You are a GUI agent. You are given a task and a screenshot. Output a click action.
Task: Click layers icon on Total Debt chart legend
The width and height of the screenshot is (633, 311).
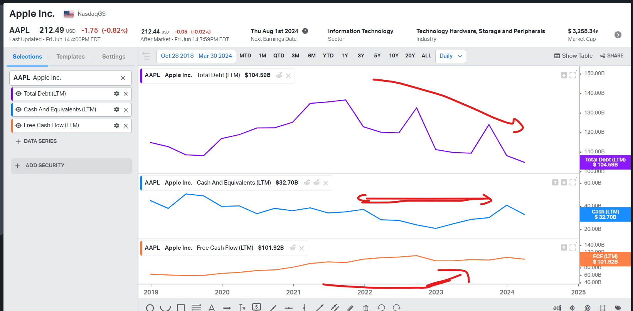[x=279, y=75]
